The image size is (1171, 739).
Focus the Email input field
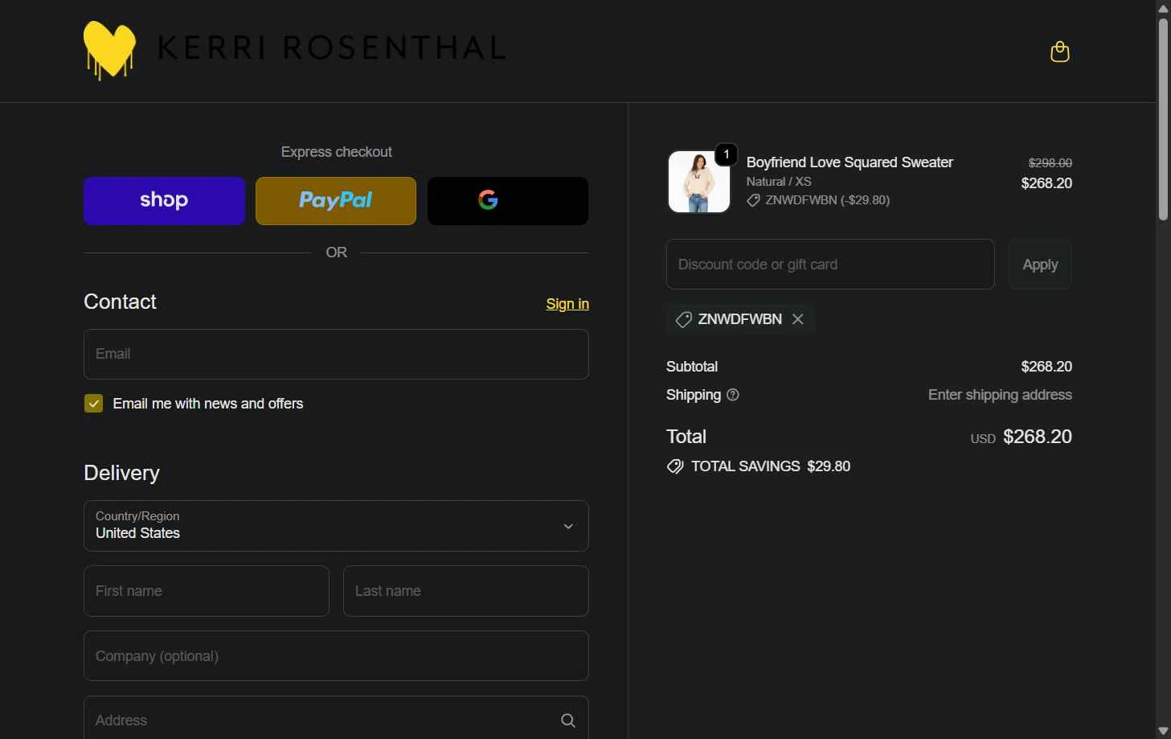pos(336,354)
